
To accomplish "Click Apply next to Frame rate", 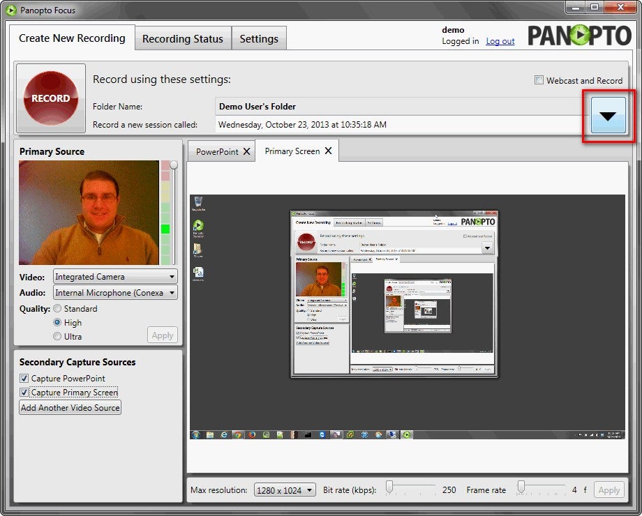I will 609,490.
